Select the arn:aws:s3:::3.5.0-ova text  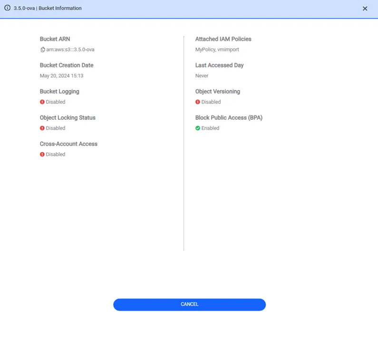click(x=70, y=49)
